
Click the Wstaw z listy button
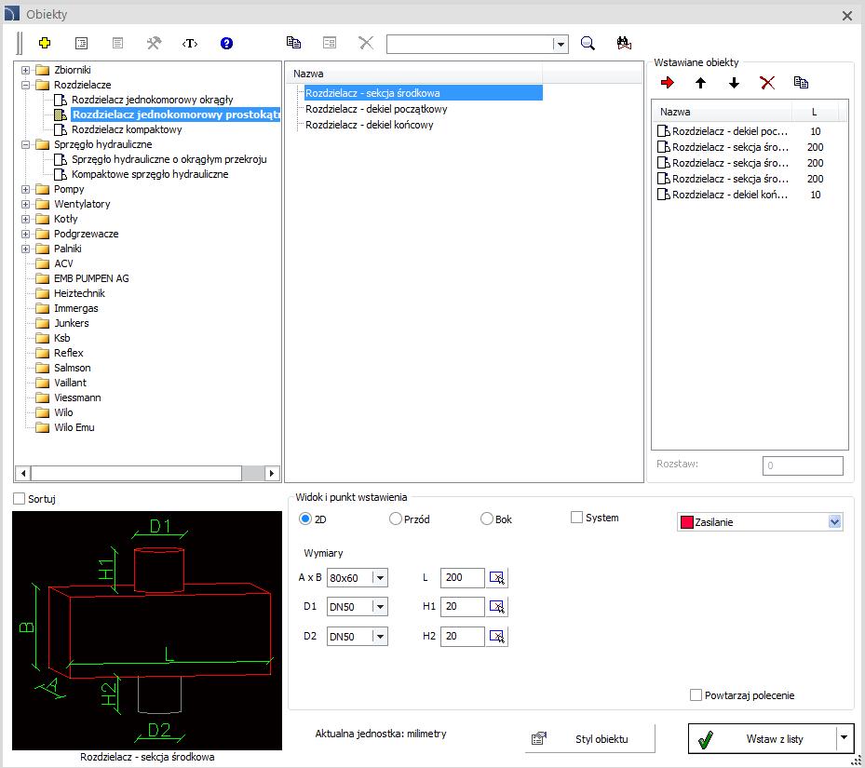763,738
